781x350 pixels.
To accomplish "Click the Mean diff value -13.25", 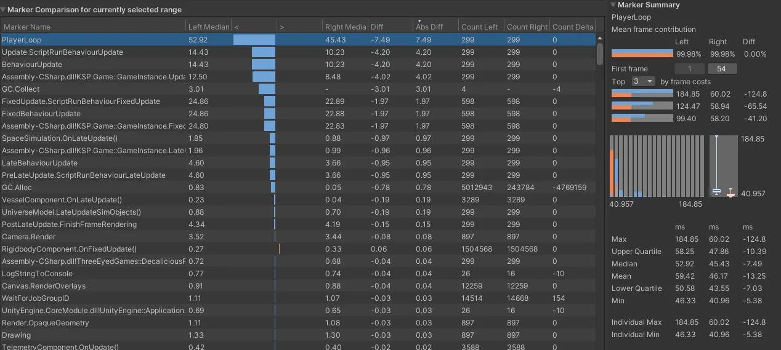I will [755, 276].
